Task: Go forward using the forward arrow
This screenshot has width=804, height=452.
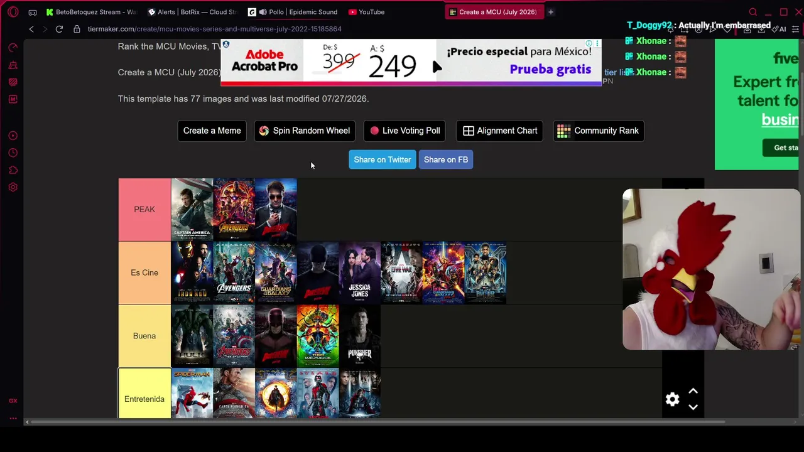Action: pos(45,29)
